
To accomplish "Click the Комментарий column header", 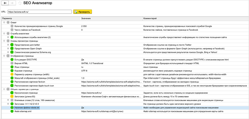I will coord(196,19).
